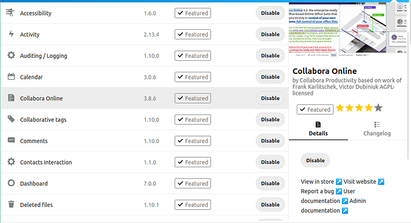This screenshot has height=223, width=411.
Task: Disable the Deleted files app
Action: point(270,205)
